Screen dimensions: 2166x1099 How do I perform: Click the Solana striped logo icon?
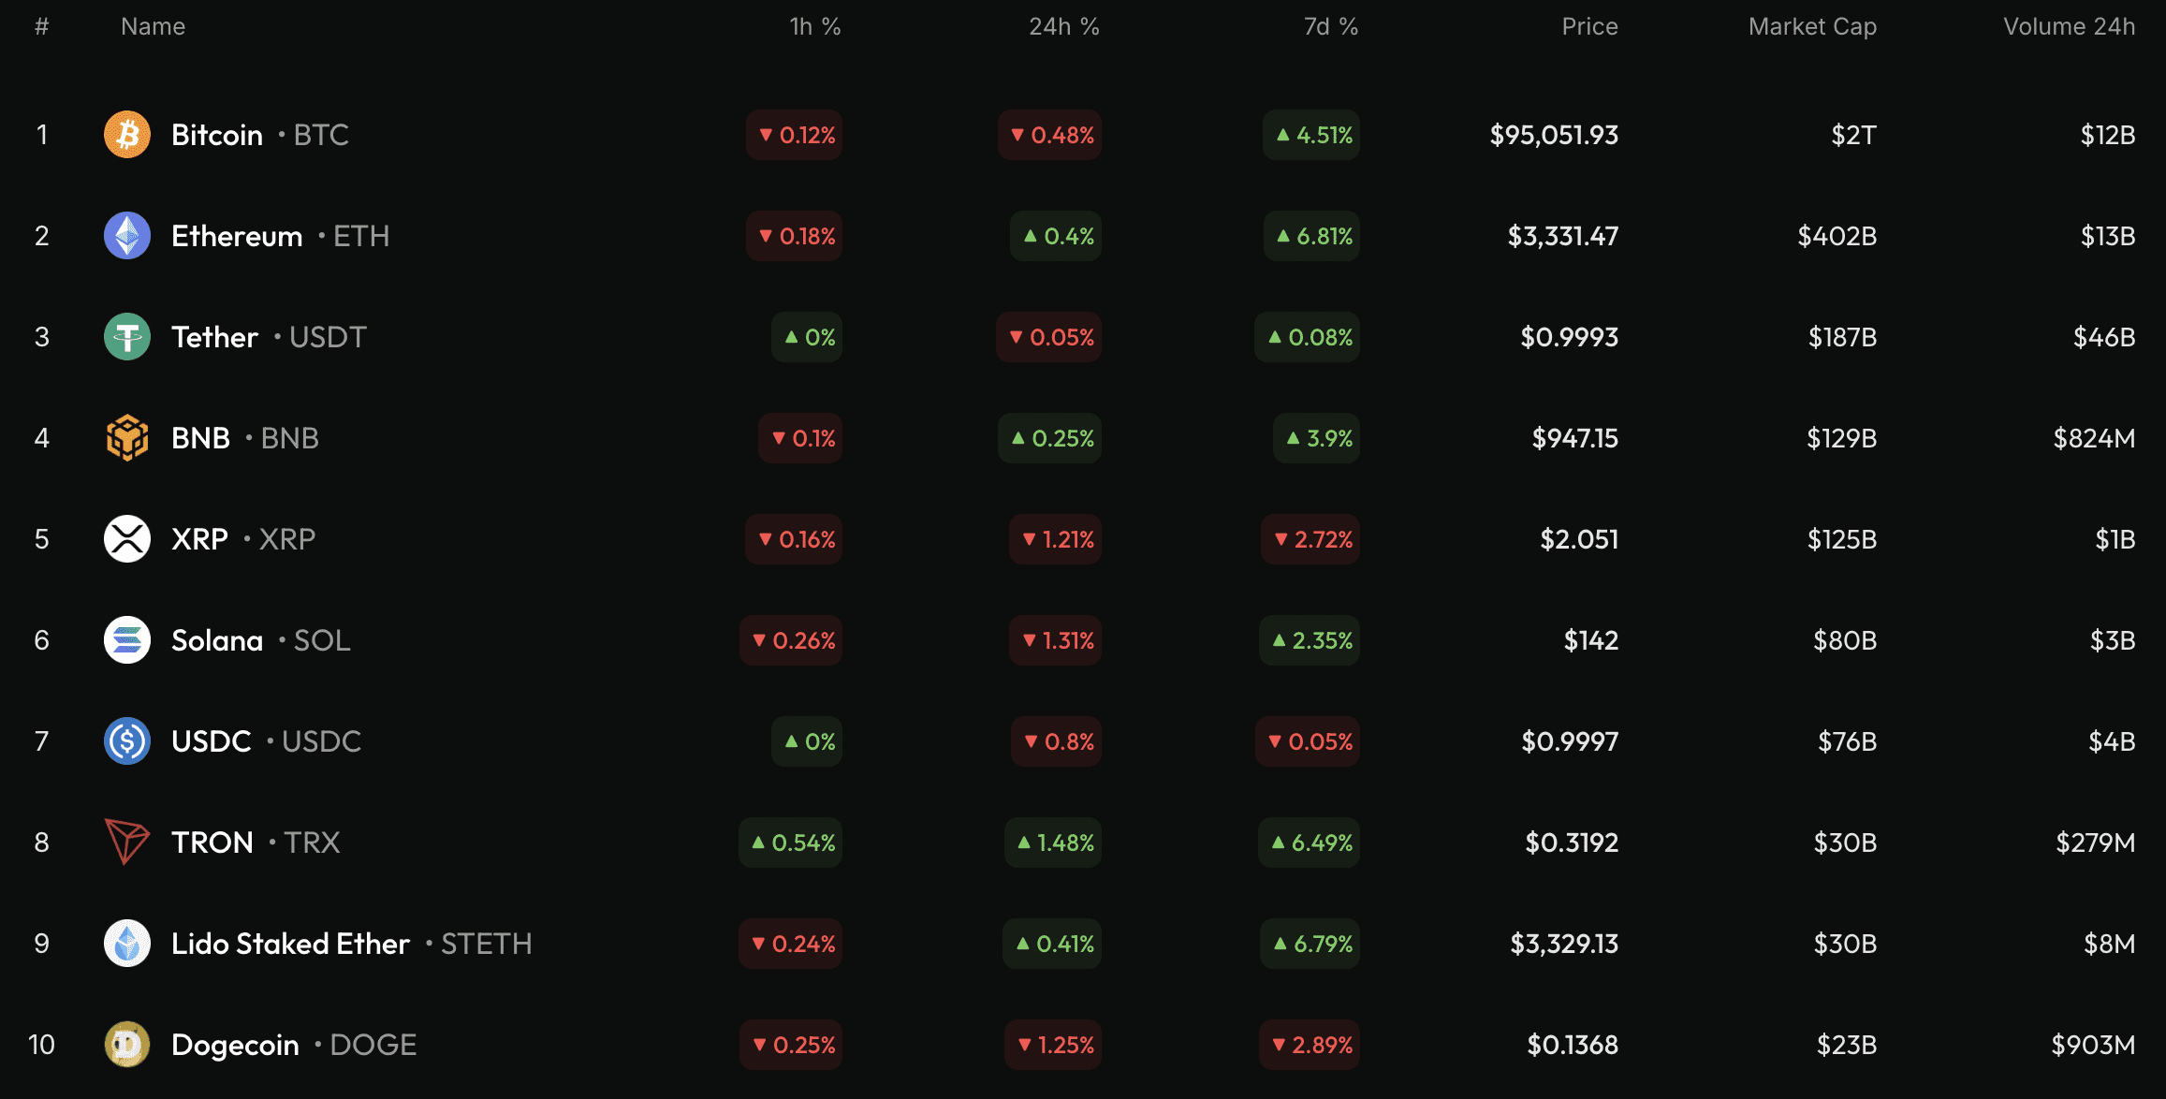pyautogui.click(x=127, y=640)
